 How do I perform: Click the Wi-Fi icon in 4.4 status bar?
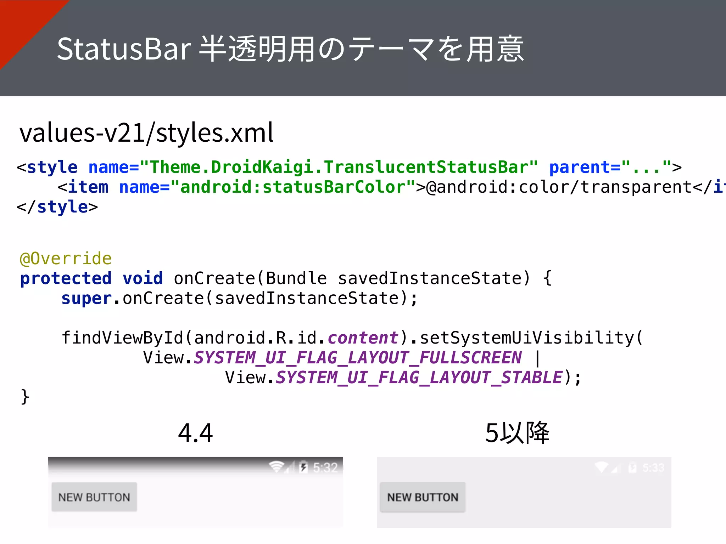[x=276, y=467]
